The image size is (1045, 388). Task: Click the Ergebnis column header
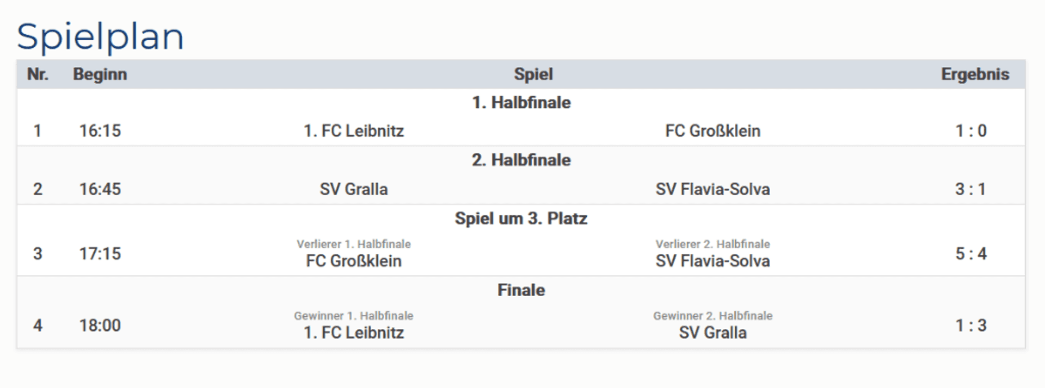pos(975,74)
